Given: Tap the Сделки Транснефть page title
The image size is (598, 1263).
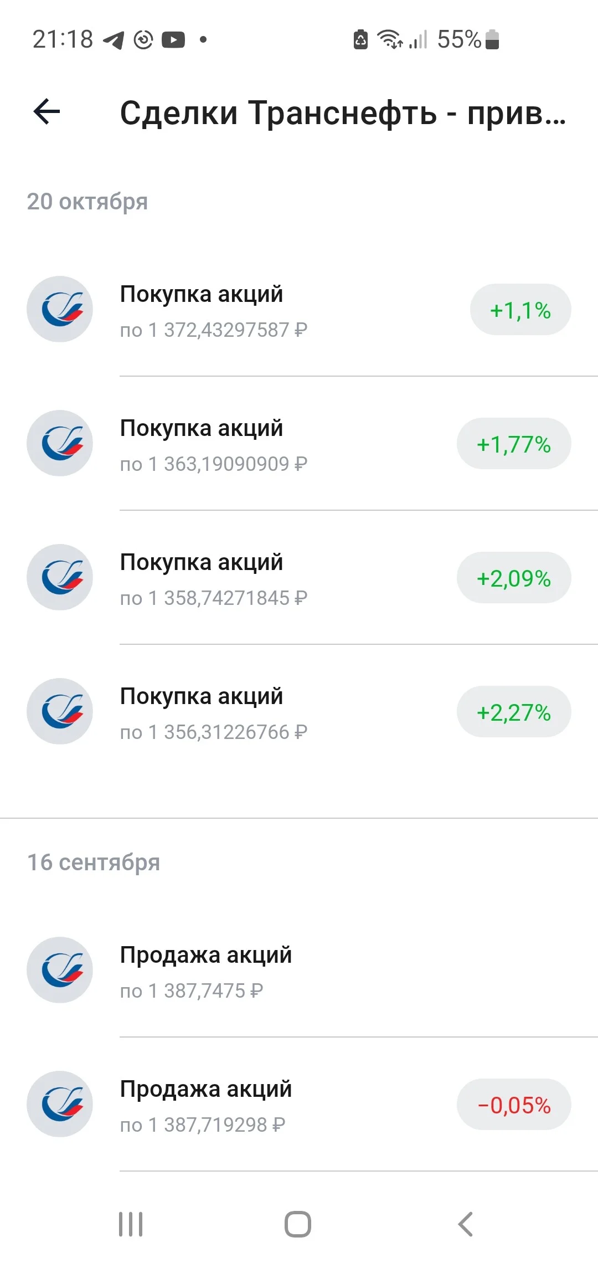Looking at the screenshot, I should tap(343, 113).
